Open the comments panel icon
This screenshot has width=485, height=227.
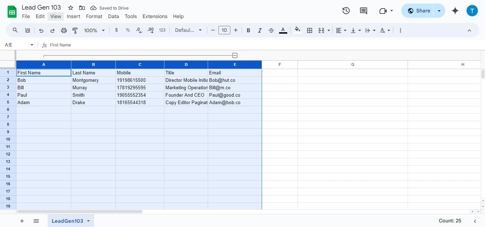click(x=363, y=11)
